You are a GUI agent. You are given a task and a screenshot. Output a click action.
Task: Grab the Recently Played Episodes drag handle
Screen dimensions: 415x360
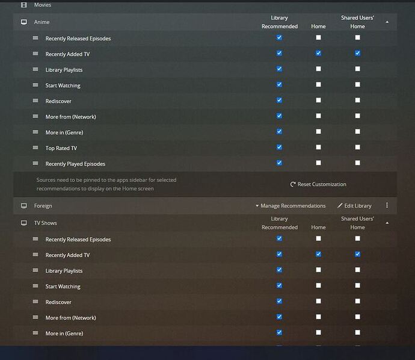[35, 163]
